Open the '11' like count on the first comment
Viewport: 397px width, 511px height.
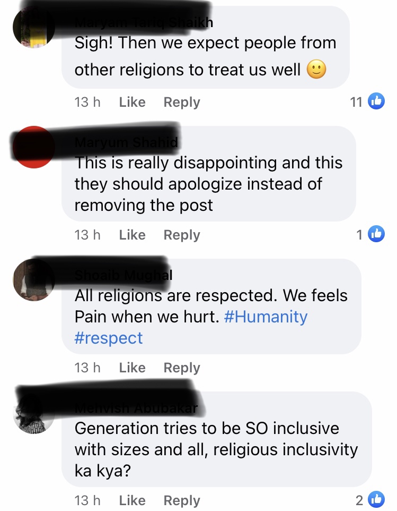click(356, 102)
